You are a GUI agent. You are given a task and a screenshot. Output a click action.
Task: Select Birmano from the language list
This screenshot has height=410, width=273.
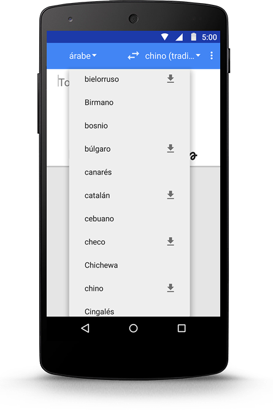tap(129, 102)
